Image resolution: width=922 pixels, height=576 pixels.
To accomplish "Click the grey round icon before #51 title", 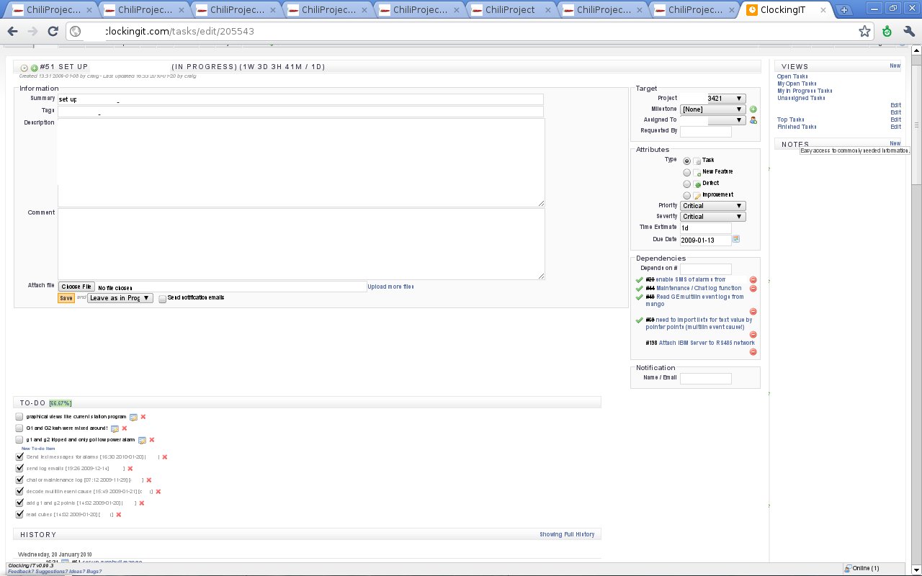I will [x=24, y=67].
